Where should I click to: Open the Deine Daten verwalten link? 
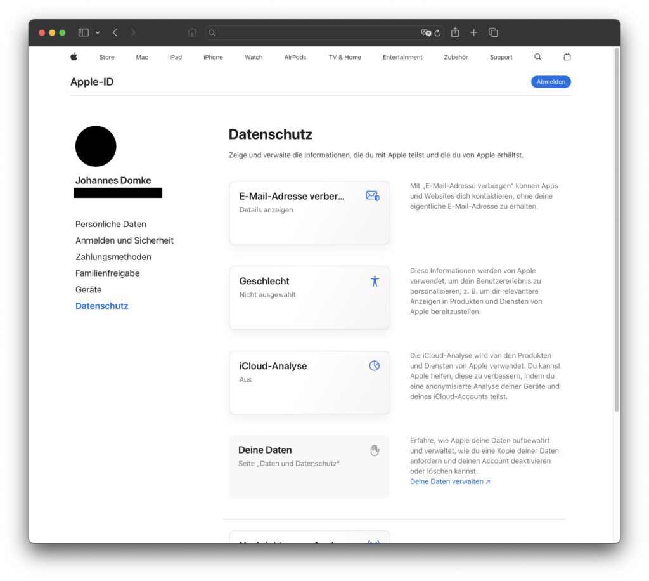[x=450, y=481]
